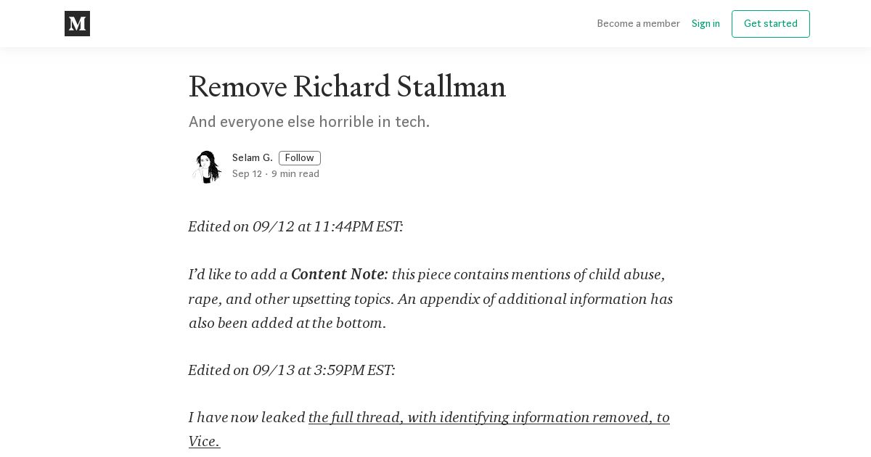Click the Get started button

pos(770,24)
